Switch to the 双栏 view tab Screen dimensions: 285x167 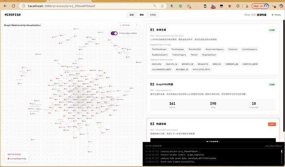click(142, 15)
